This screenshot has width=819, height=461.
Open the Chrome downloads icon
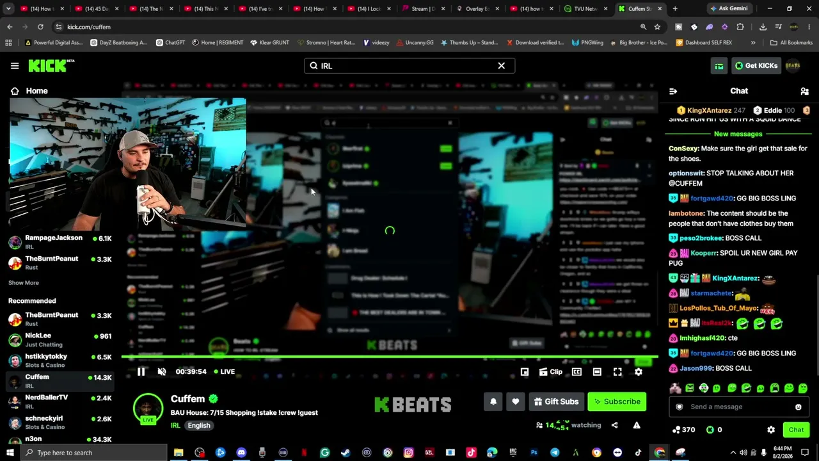point(763,27)
